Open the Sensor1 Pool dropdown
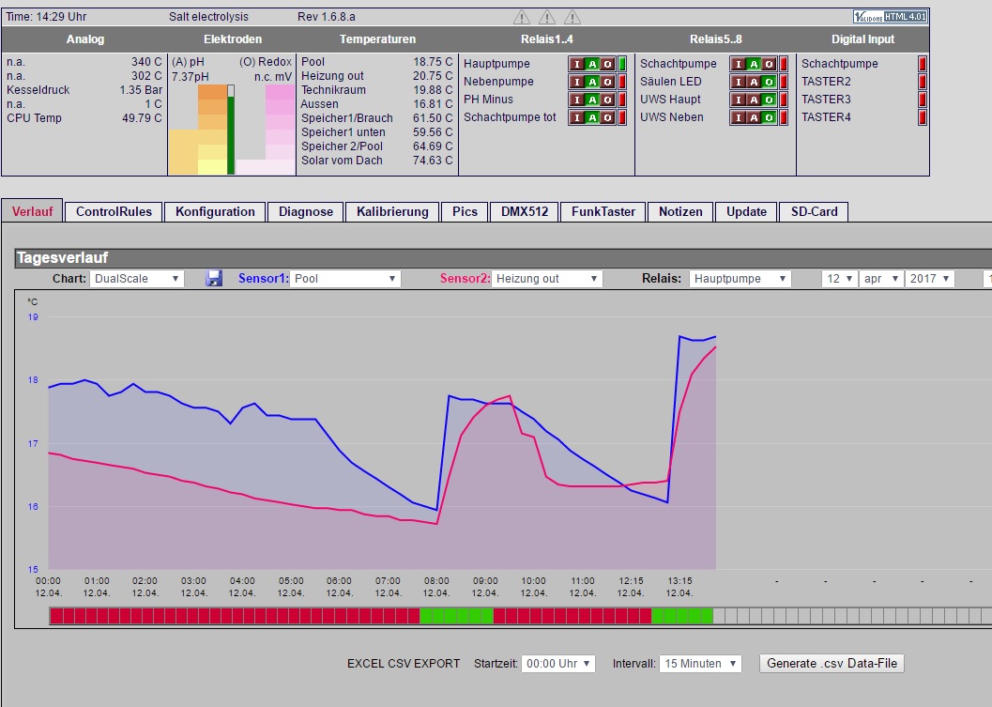 click(344, 279)
